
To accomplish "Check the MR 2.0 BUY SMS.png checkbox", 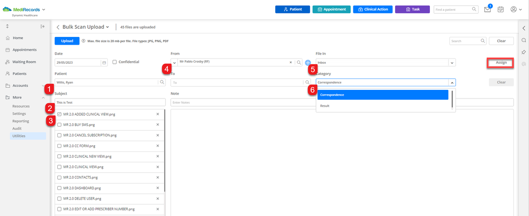I will click(60, 124).
